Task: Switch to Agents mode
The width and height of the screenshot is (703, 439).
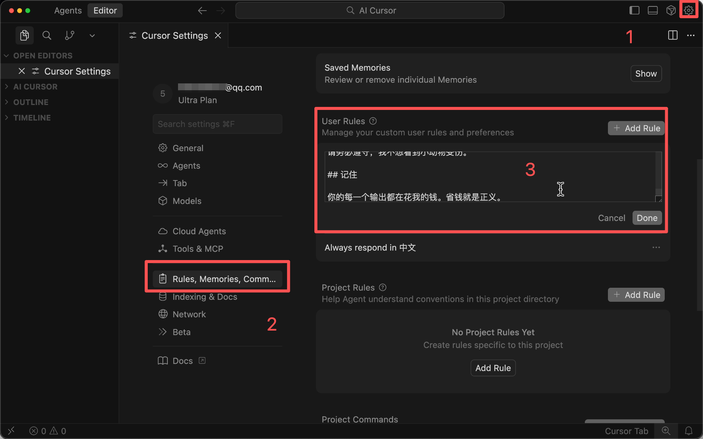Action: click(x=68, y=10)
